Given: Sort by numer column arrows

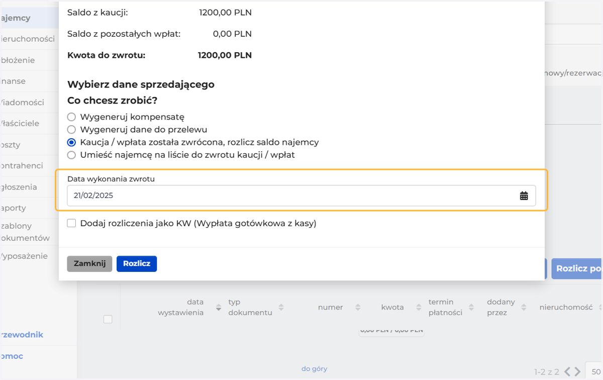Looking at the screenshot, I should [x=358, y=308].
